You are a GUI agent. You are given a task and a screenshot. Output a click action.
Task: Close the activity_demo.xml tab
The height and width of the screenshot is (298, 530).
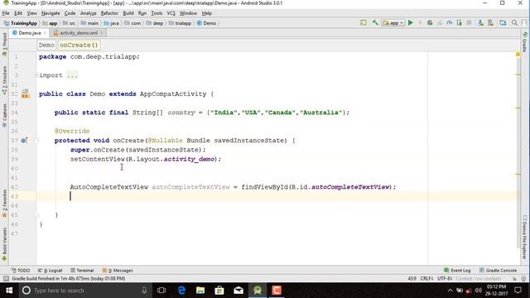coord(102,33)
